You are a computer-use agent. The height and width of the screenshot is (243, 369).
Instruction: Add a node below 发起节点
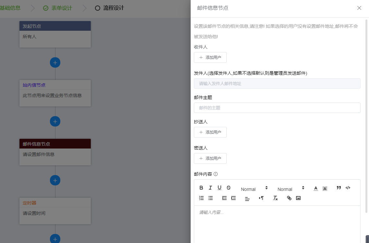pos(55,62)
